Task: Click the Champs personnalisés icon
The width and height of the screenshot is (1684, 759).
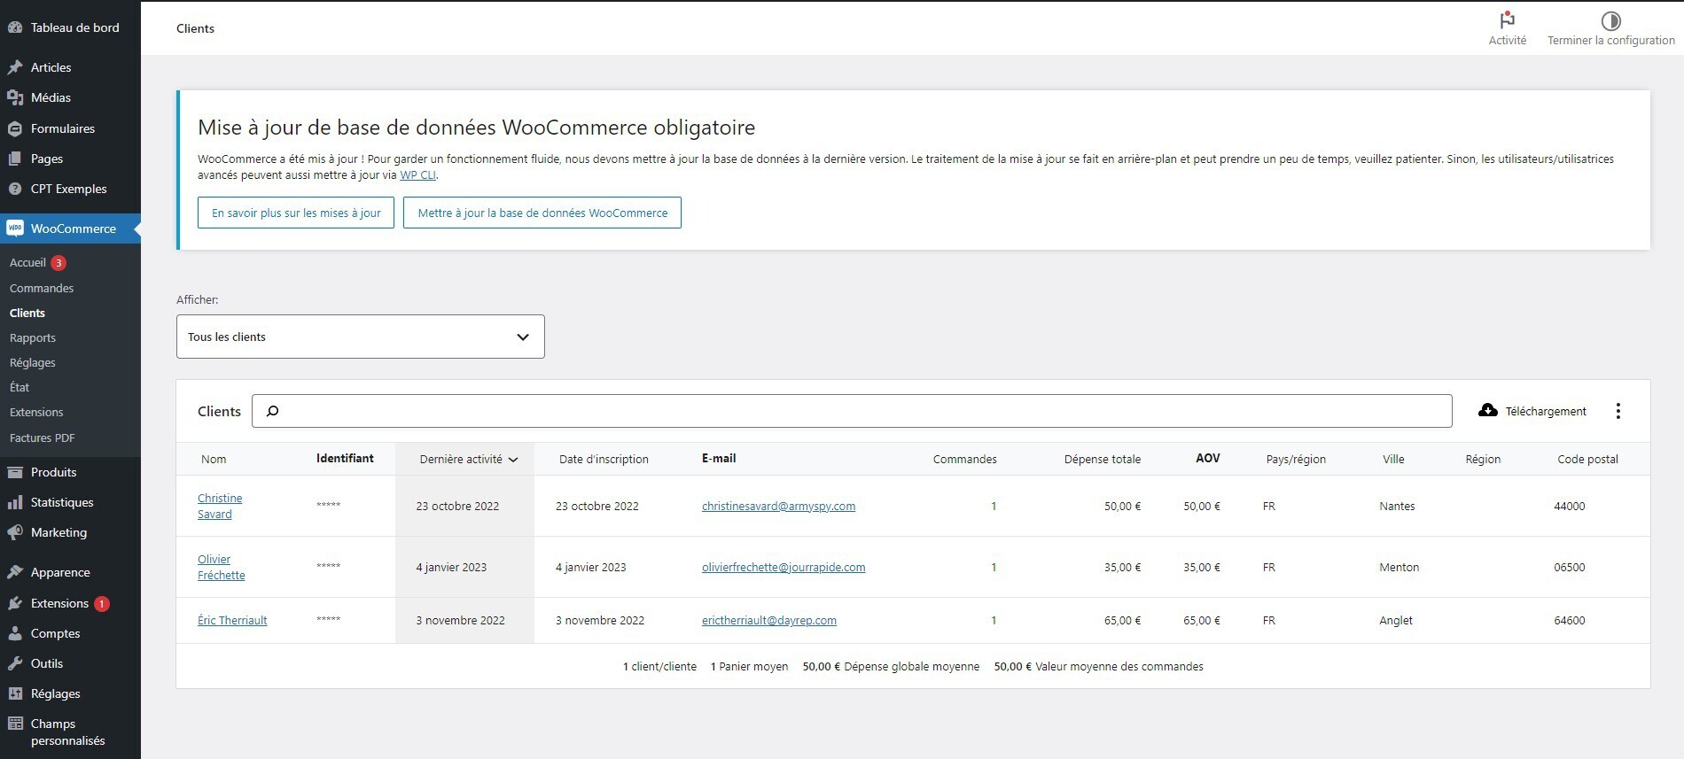Action: (x=15, y=724)
